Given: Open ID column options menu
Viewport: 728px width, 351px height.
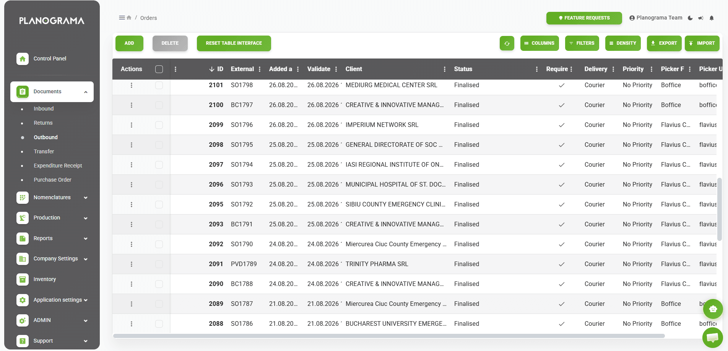Looking at the screenshot, I should (175, 69).
